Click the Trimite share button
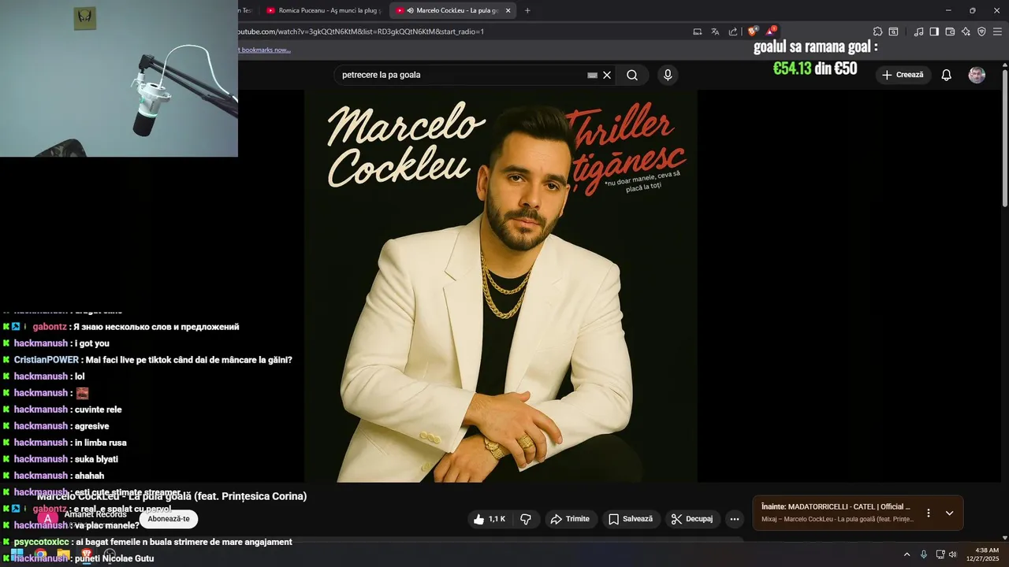 click(x=570, y=519)
